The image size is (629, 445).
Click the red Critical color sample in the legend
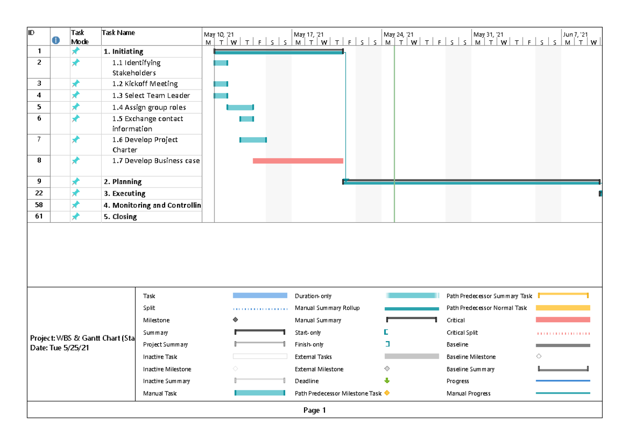click(x=563, y=320)
